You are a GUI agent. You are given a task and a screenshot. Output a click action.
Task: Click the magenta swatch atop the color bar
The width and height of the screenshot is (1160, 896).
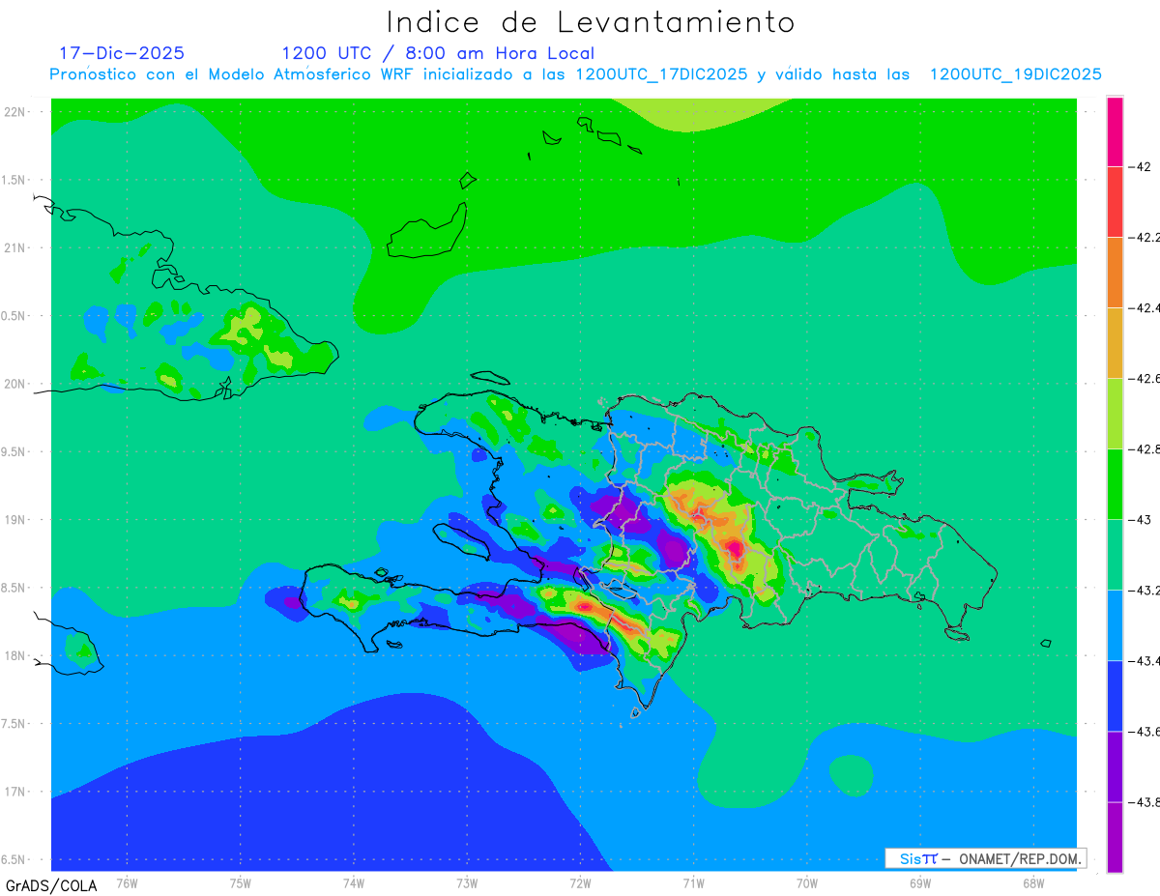1115,131
